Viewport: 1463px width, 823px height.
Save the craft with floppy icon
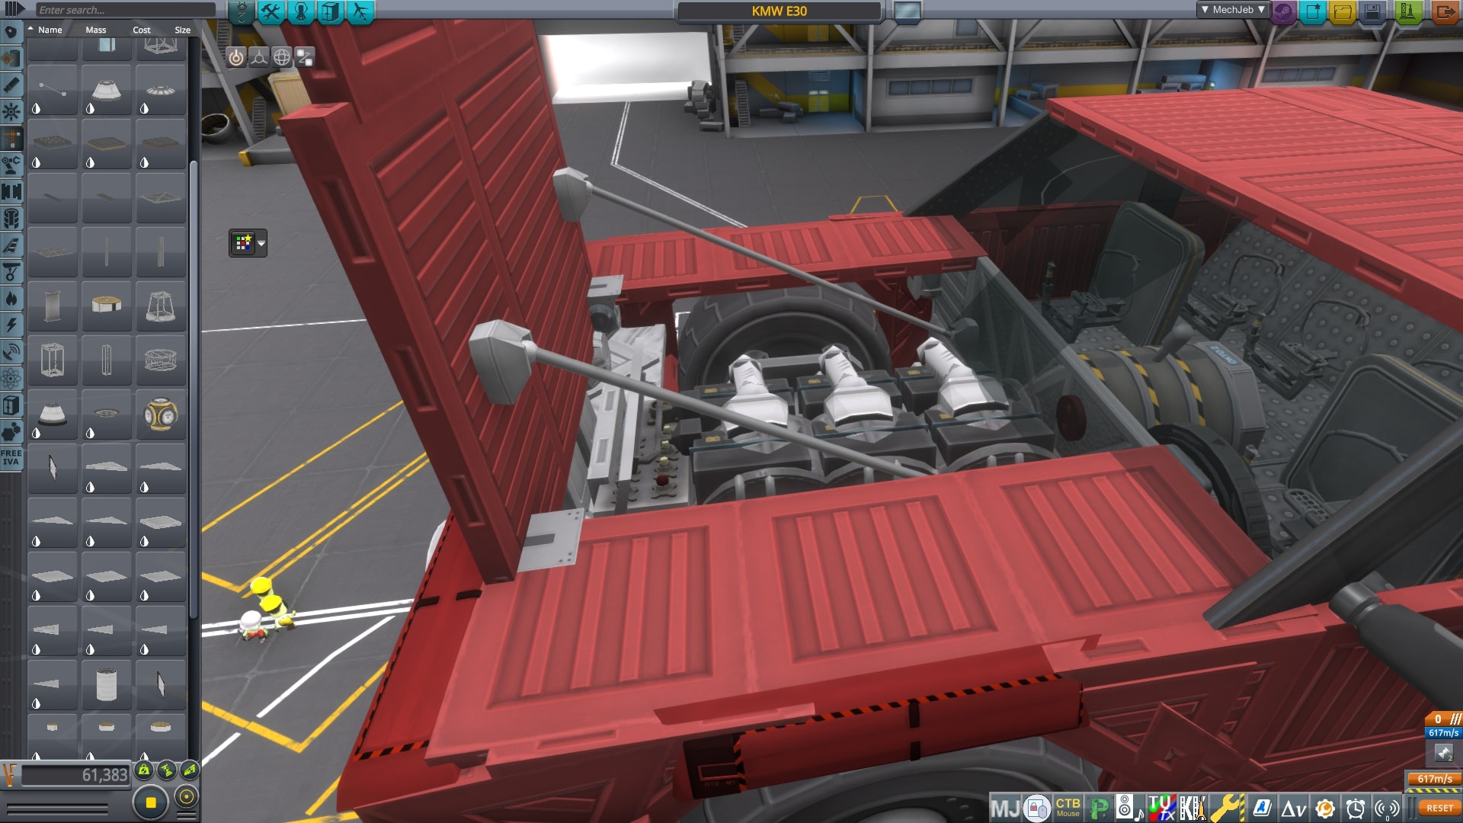(1372, 11)
